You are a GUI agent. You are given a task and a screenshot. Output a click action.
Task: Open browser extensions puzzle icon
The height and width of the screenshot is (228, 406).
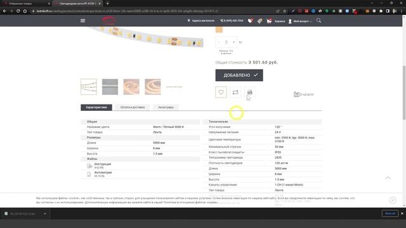381,11
